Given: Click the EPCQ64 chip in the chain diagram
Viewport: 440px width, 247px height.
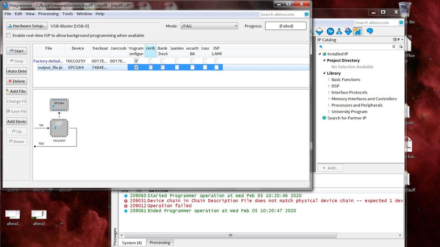Looking at the screenshot, I should pos(59,105).
